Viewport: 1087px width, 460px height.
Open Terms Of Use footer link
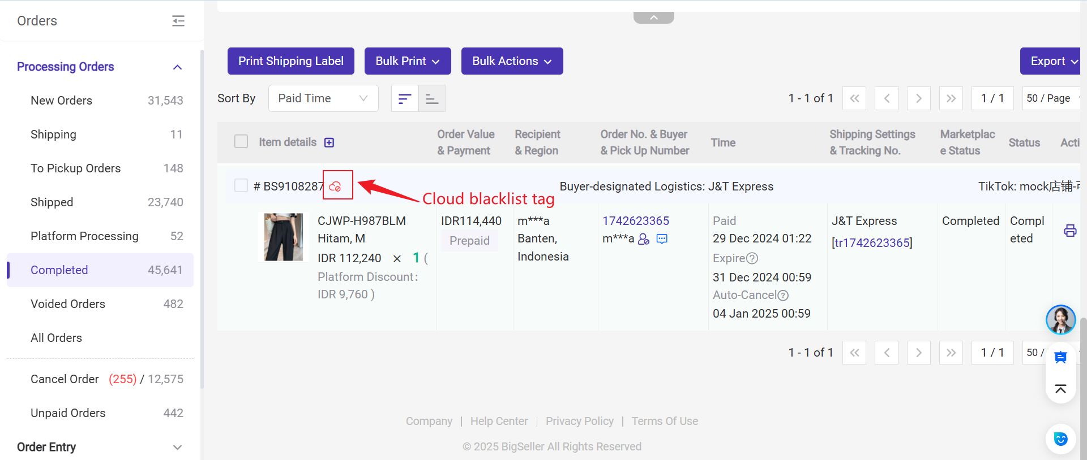[x=665, y=422]
